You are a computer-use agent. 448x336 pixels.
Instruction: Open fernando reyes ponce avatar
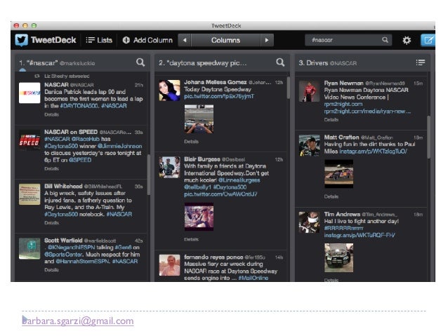(x=169, y=265)
